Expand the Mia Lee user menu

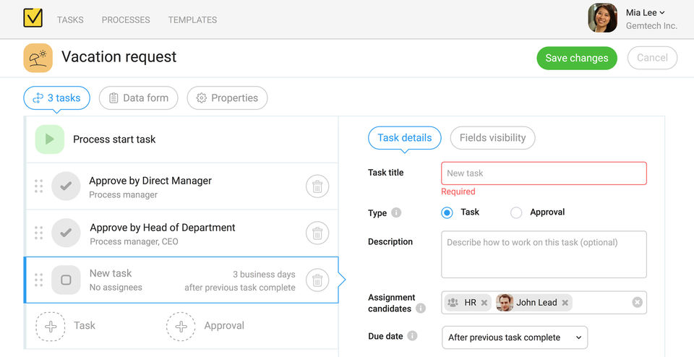[645, 12]
